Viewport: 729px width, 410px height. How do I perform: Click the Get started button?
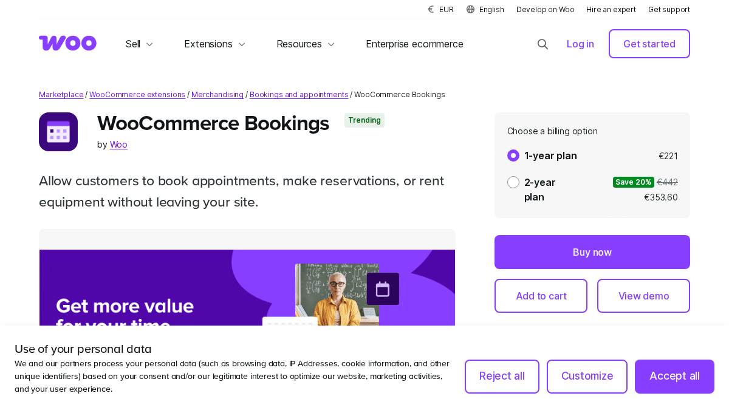649,44
